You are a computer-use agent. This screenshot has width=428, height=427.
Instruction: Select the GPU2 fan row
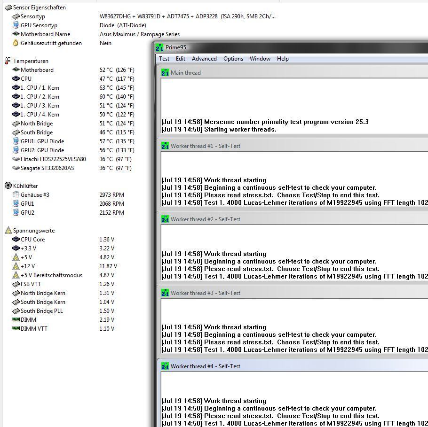click(68, 213)
